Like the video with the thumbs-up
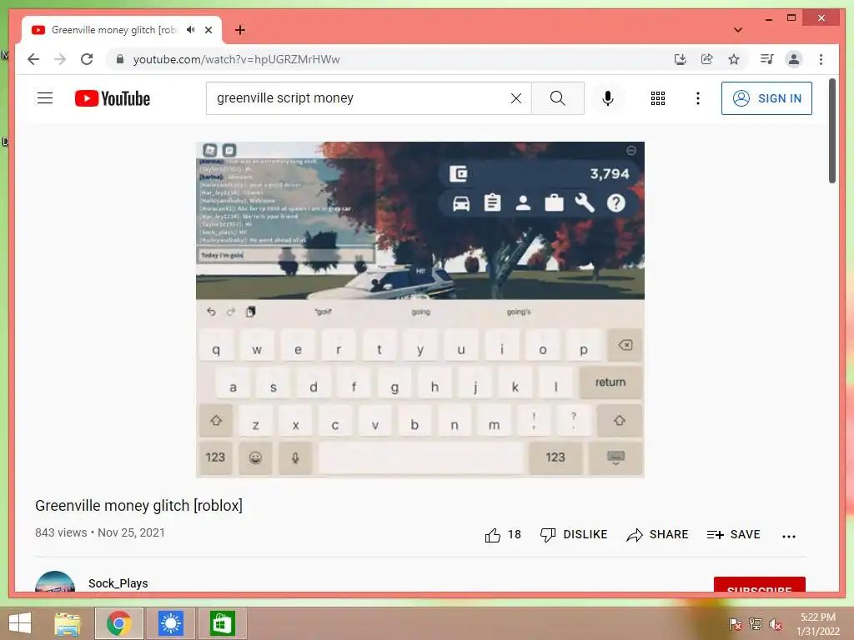This screenshot has height=640, width=854. coord(492,535)
